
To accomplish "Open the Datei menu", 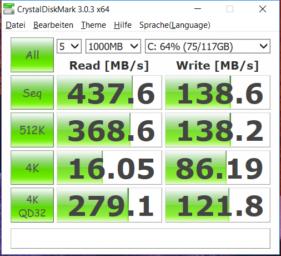I will (x=16, y=25).
